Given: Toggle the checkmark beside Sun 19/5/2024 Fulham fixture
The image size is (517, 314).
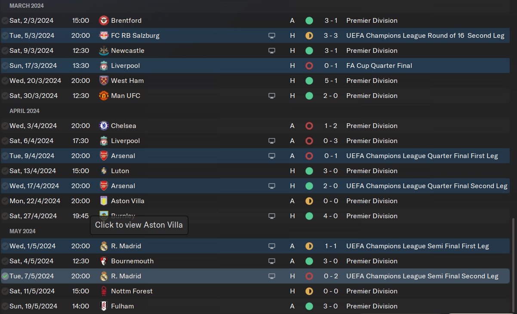Looking at the screenshot, I should 5,306.
